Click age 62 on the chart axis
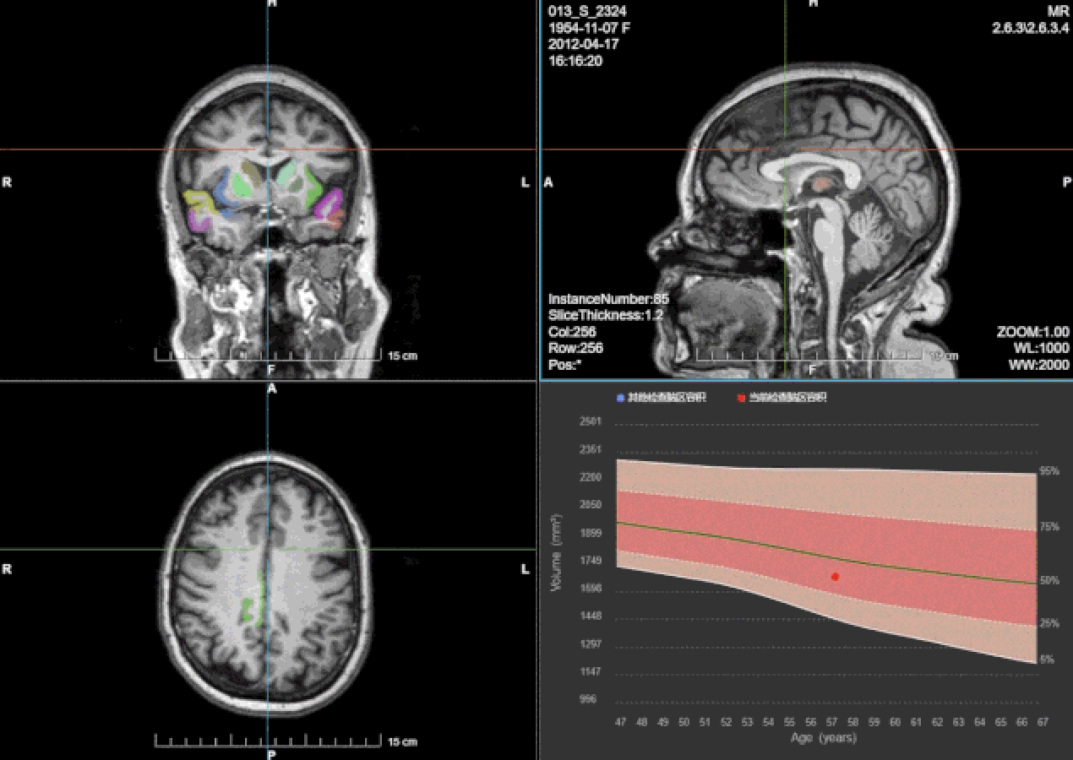The height and width of the screenshot is (760, 1073). tap(938, 722)
